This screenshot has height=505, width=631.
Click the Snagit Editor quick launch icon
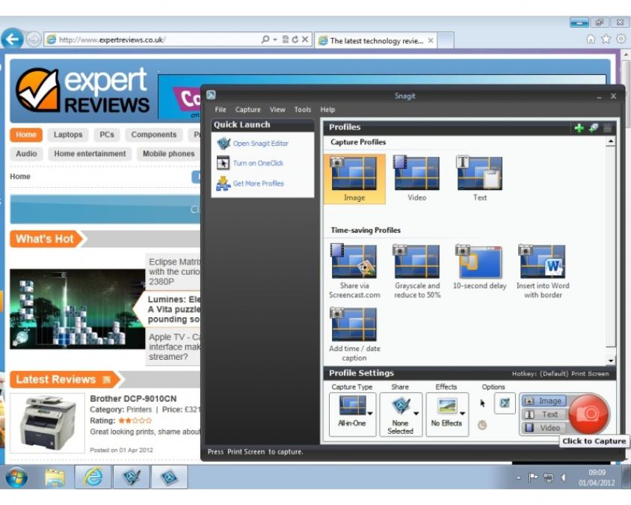[x=224, y=144]
